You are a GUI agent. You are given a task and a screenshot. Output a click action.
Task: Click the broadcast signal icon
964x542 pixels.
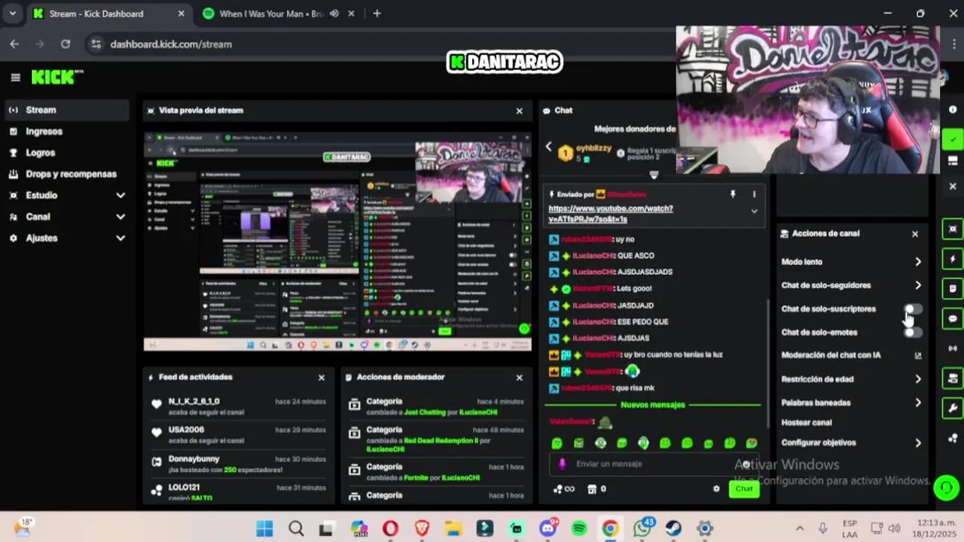point(953,349)
